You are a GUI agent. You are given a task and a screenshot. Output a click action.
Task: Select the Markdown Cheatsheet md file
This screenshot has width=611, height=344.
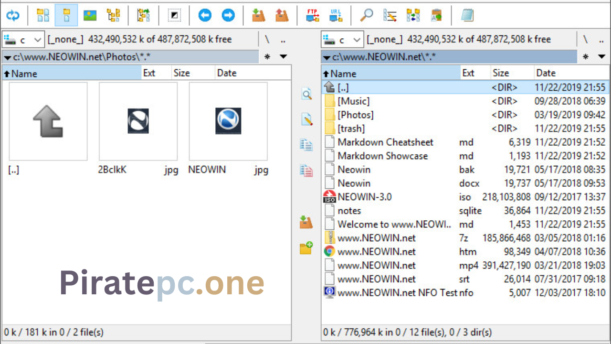(465, 142)
